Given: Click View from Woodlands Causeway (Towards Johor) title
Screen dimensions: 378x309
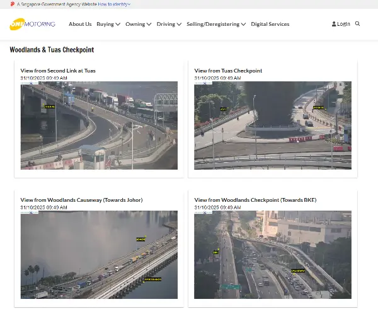Looking at the screenshot, I should click(81, 200).
